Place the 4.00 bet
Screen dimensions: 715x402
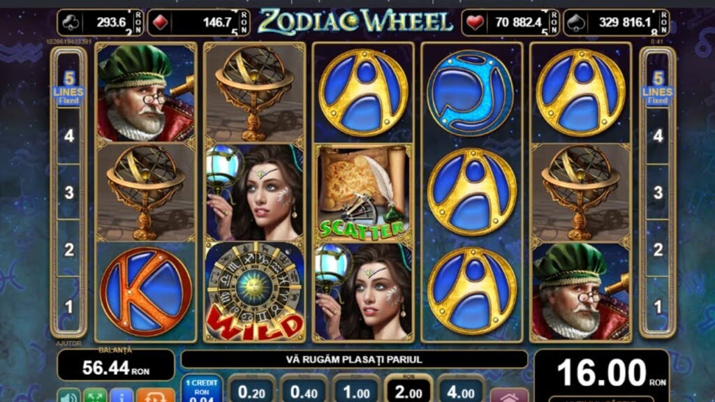click(x=461, y=390)
